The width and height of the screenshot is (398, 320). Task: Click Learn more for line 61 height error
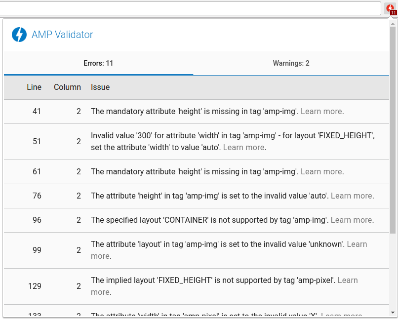321,171
